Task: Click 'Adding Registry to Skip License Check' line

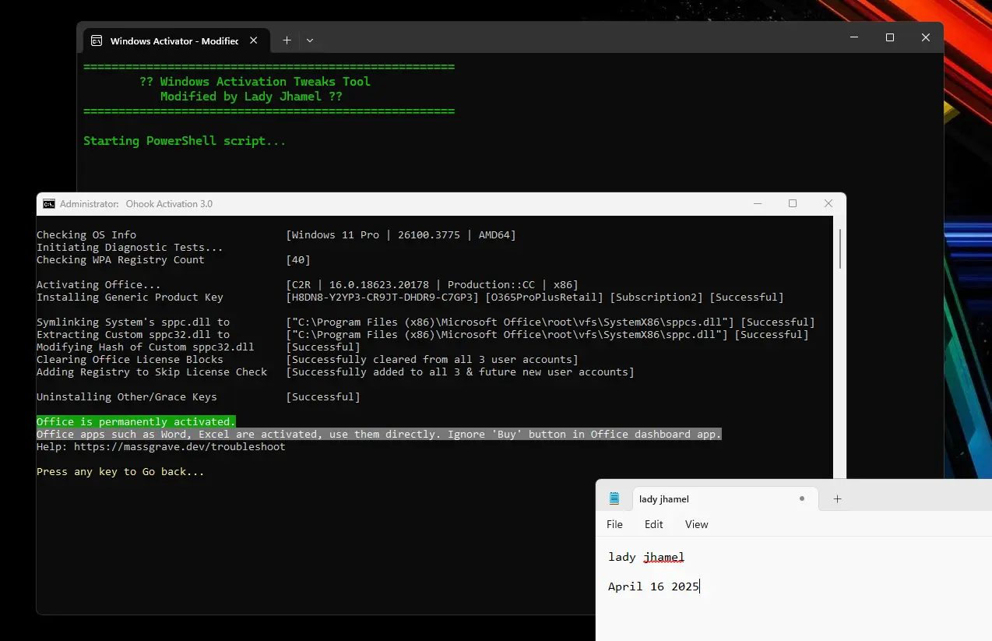Action: [x=152, y=372]
